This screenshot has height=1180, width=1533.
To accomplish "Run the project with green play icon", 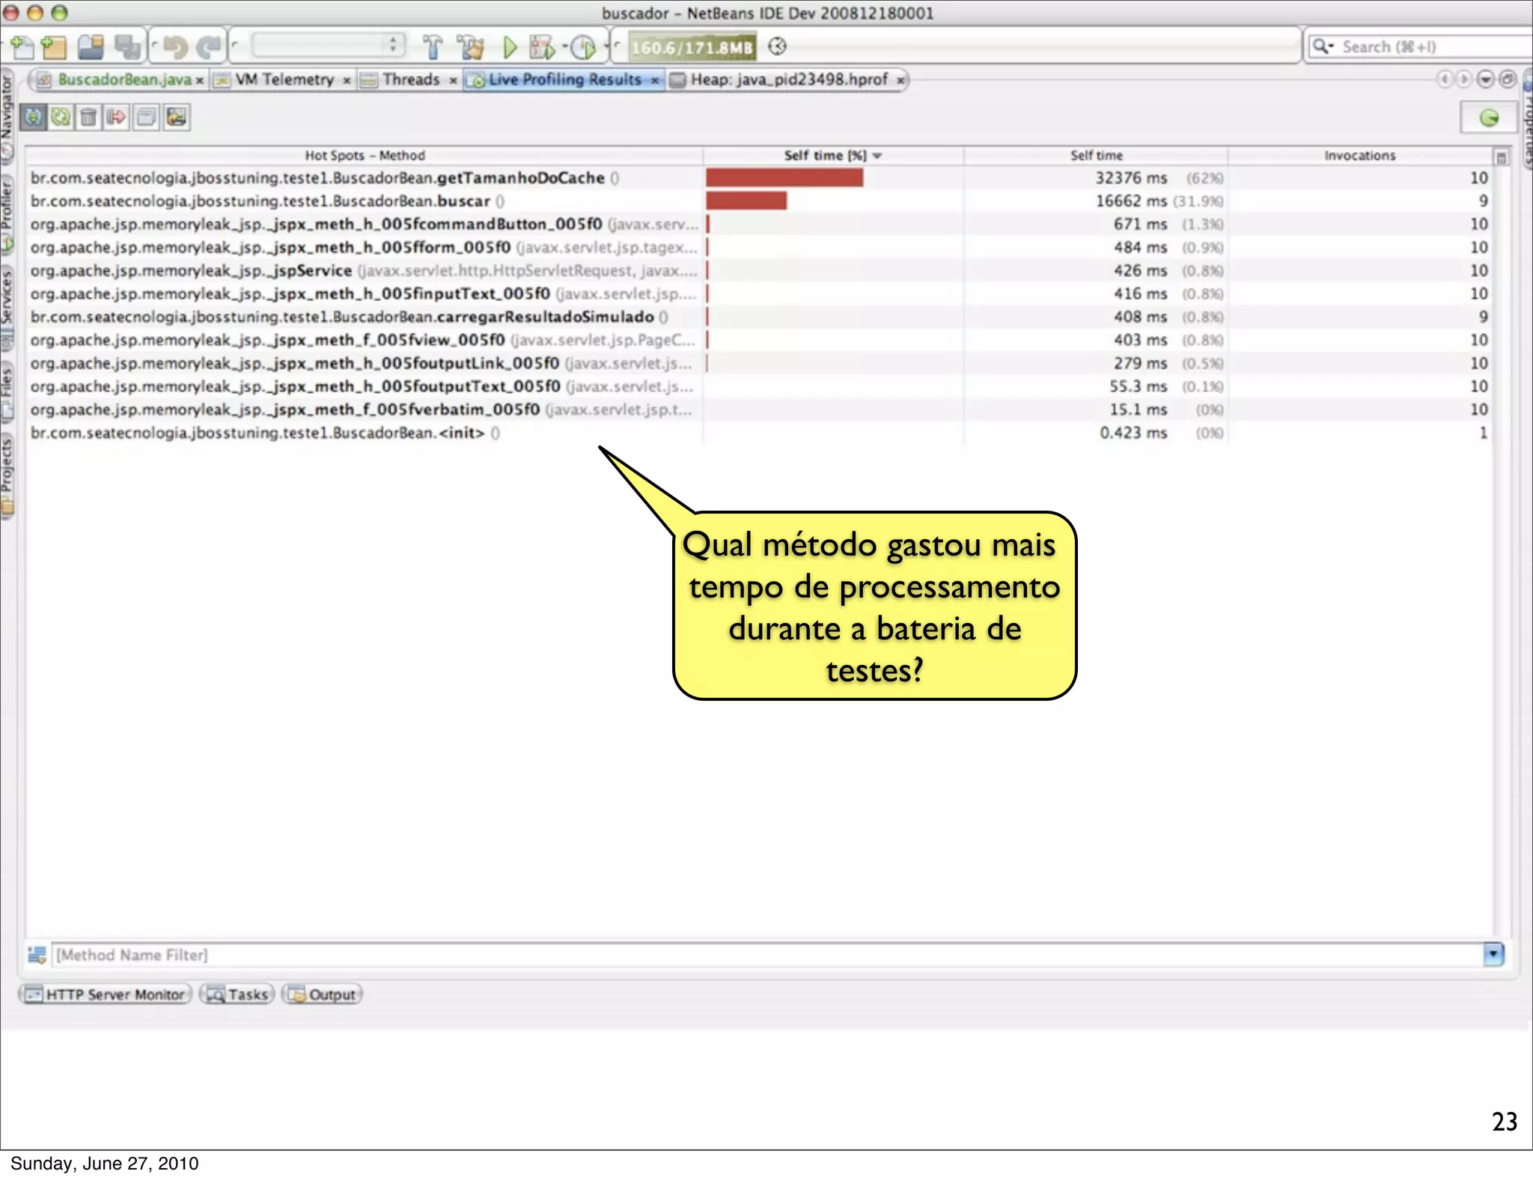I will (x=510, y=47).
